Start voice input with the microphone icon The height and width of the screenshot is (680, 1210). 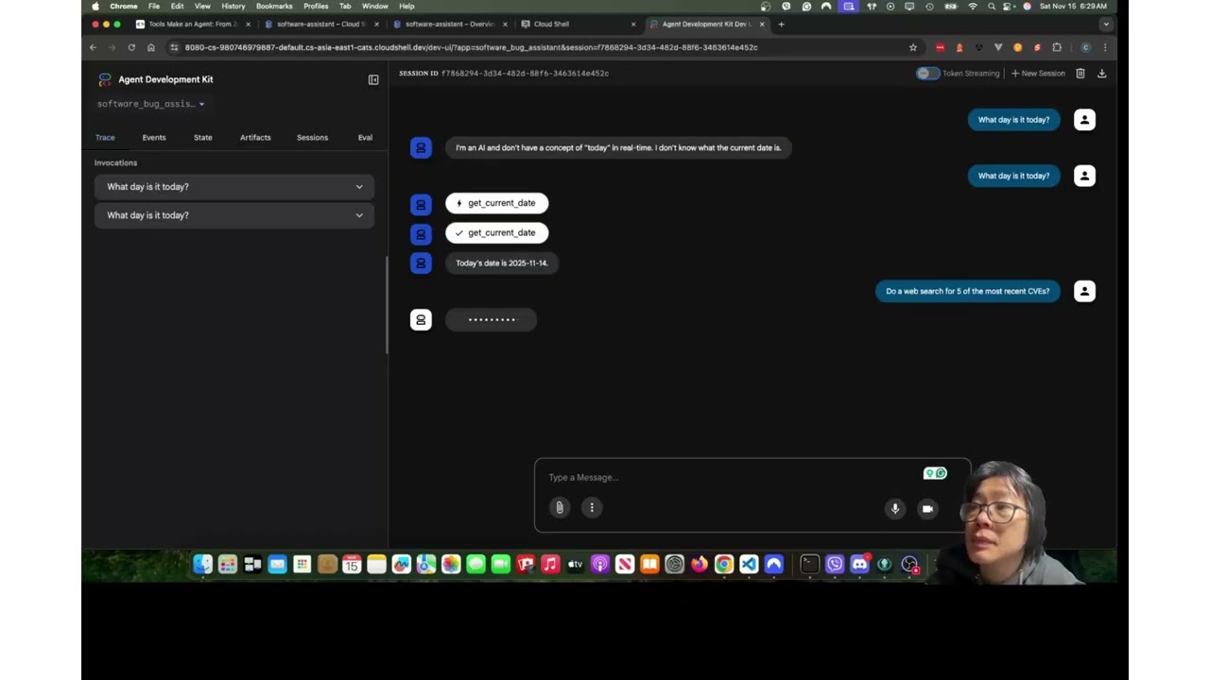pyautogui.click(x=895, y=508)
